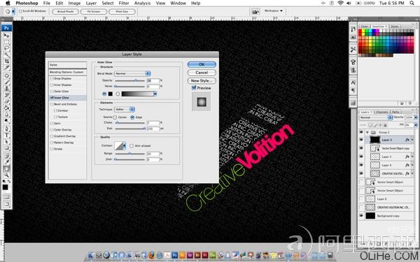Select the Crop tool

pyautogui.click(x=6, y=61)
